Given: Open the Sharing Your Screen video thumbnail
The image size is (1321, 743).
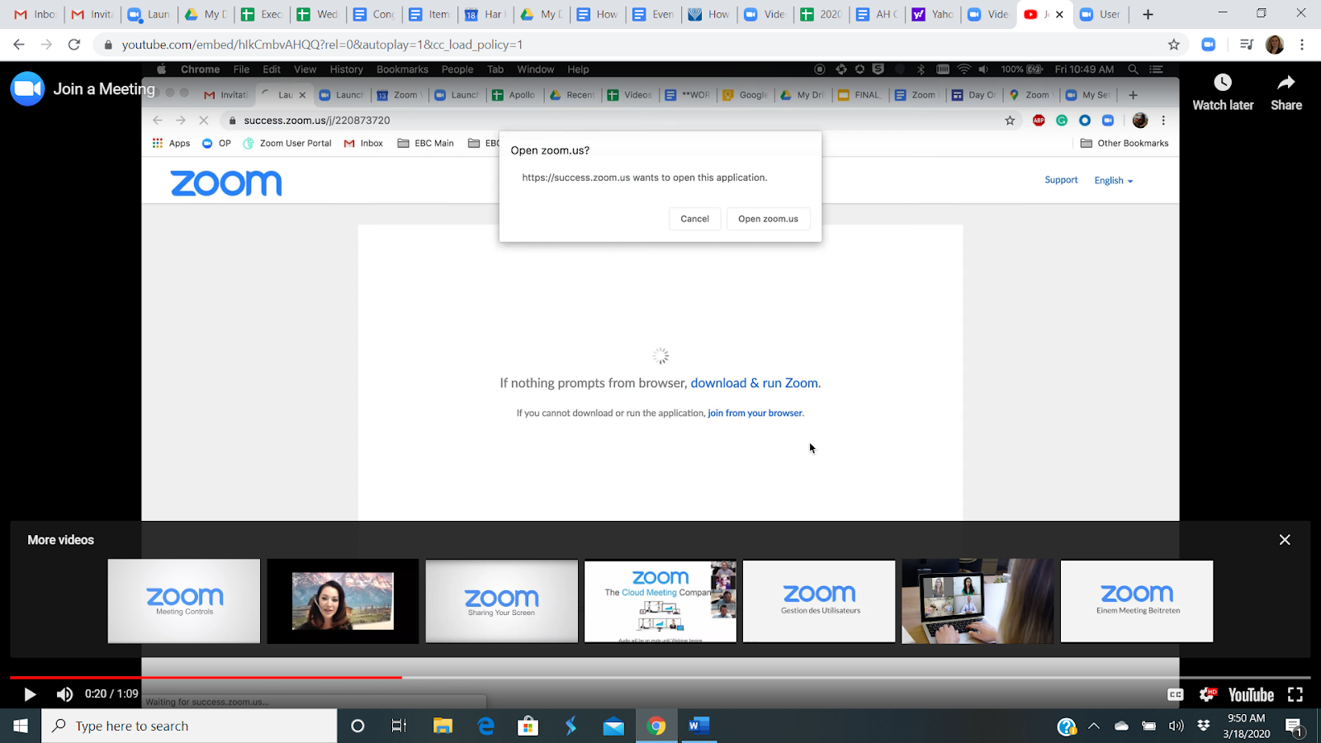Looking at the screenshot, I should [x=502, y=601].
